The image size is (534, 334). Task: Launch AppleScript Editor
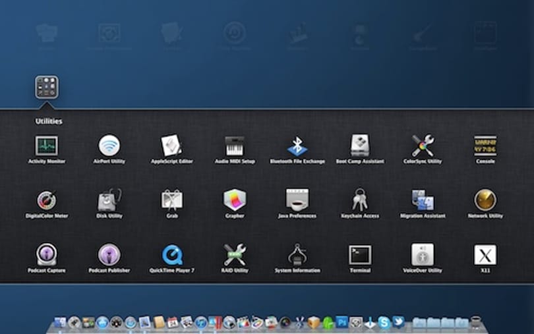[171, 146]
